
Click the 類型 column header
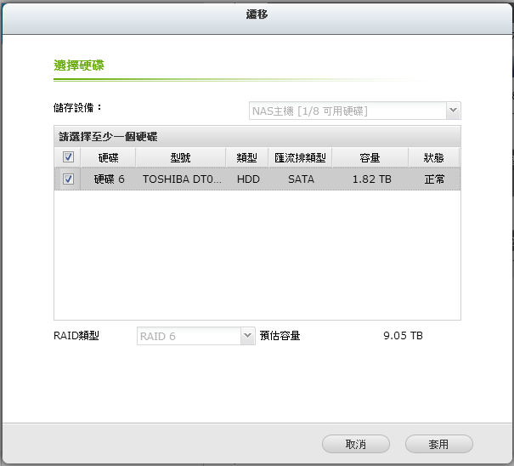247,157
